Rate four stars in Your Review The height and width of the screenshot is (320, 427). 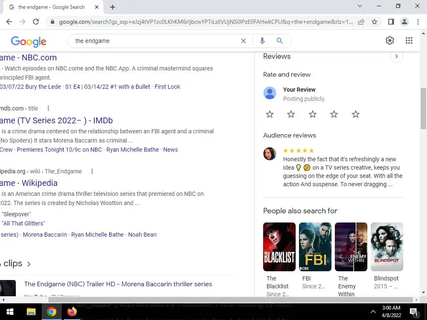[334, 114]
